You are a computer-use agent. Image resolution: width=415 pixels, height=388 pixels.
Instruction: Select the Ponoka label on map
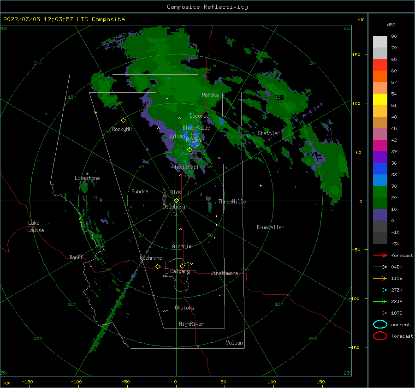pyautogui.click(x=210, y=95)
